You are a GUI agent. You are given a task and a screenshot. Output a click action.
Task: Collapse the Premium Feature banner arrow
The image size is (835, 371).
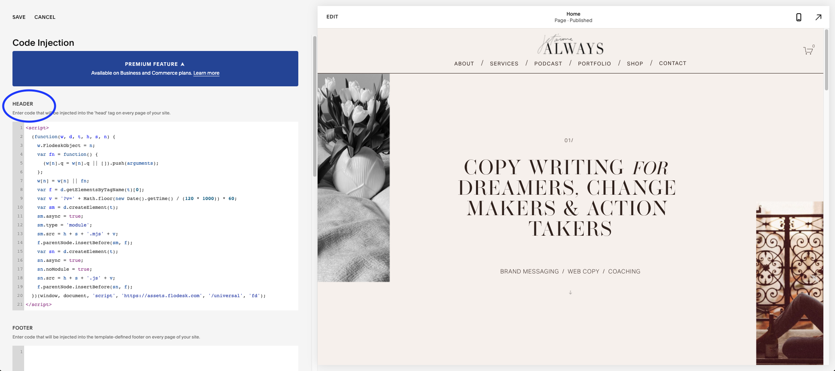click(x=183, y=64)
